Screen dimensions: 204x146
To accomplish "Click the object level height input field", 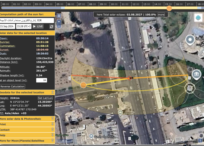I will [42, 81].
